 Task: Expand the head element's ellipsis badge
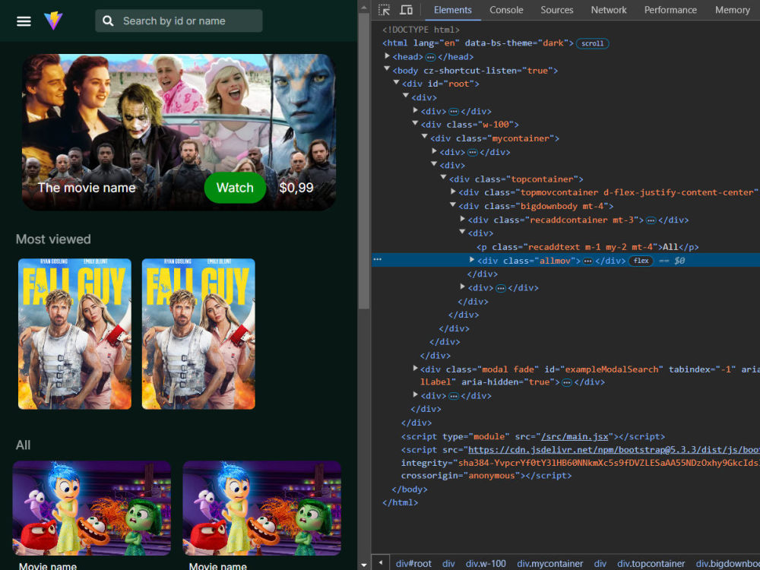click(x=430, y=57)
